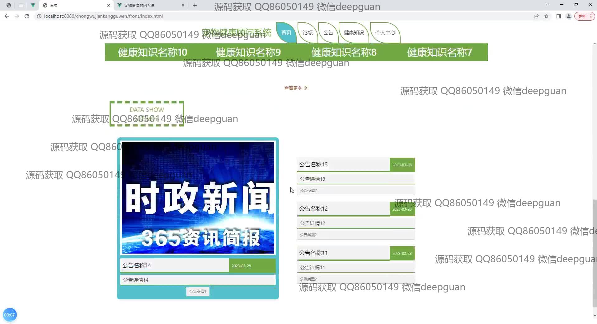Viewport: 597px width, 324px height.
Task: Share this page via share icon
Action: click(536, 16)
